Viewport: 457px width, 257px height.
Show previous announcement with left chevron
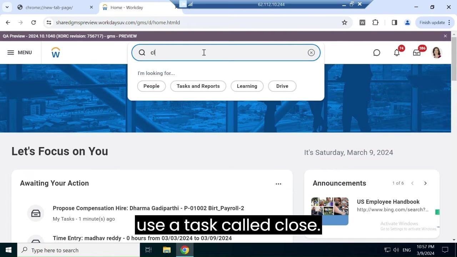tap(412, 183)
